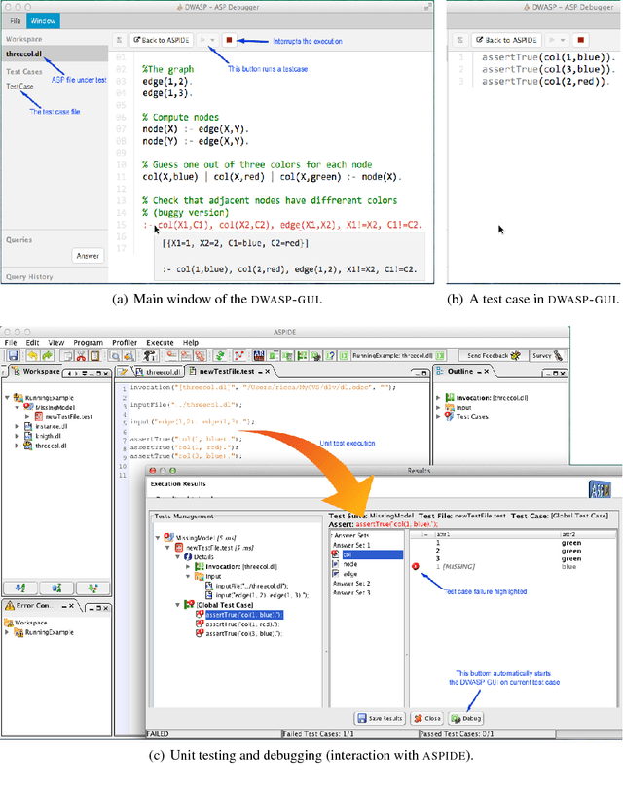Collapse the Details node in Tests Management
This screenshot has width=623, height=785.
click(178, 556)
